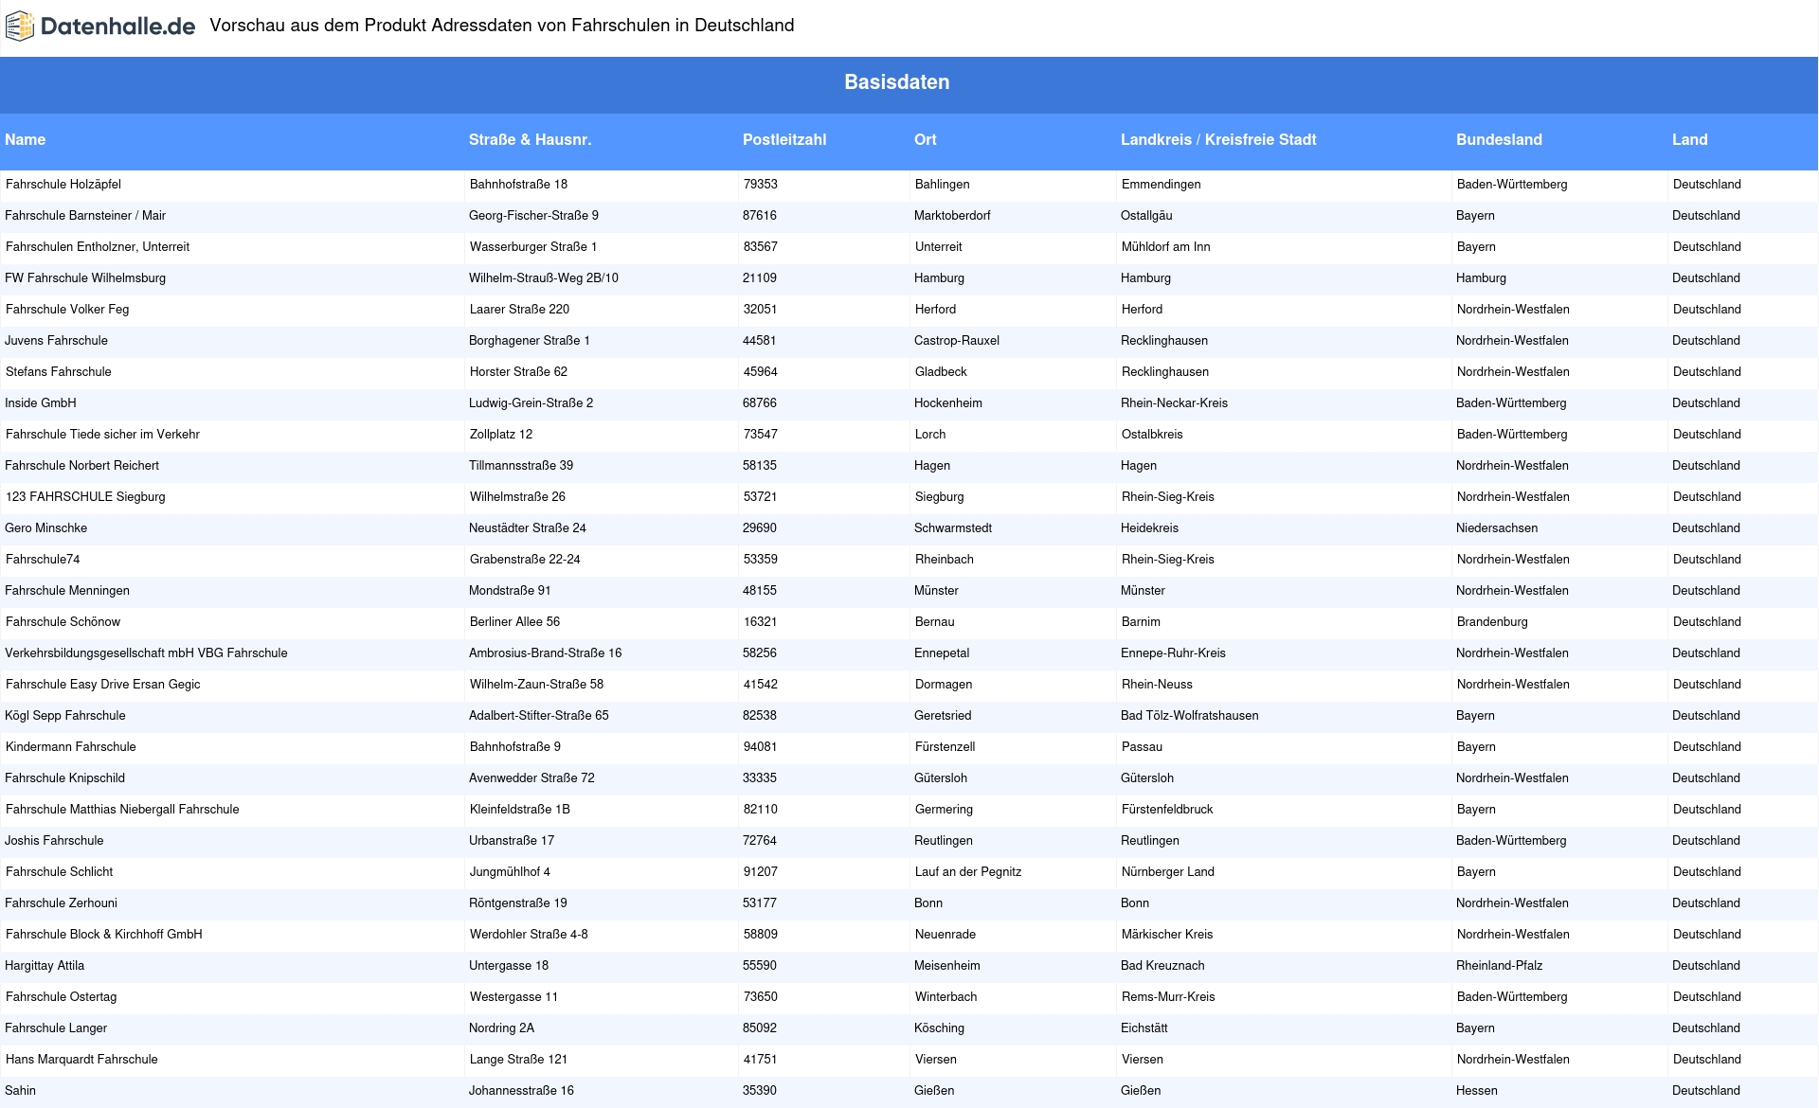Screen dimensions: 1819x1108
Task: Click address Ludwig-Grein-Straße 2
Action: [531, 402]
